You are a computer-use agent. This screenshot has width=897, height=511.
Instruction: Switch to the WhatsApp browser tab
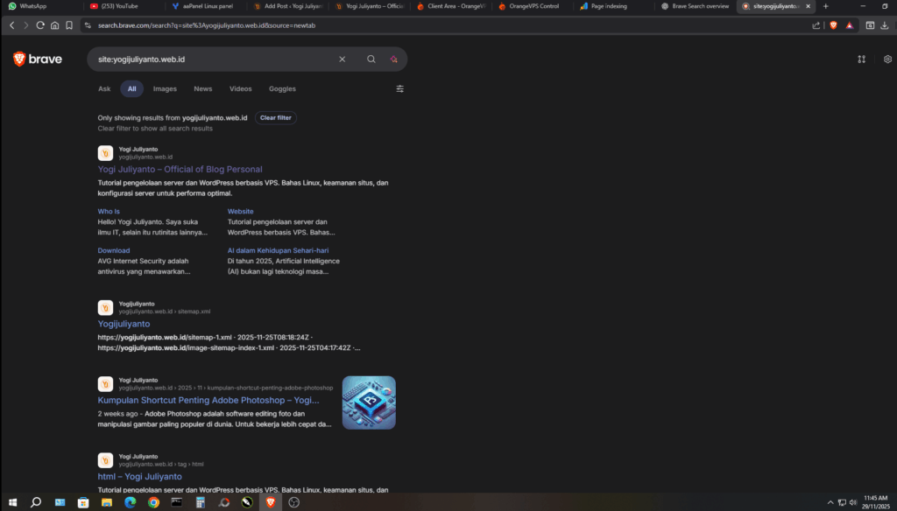(33, 6)
